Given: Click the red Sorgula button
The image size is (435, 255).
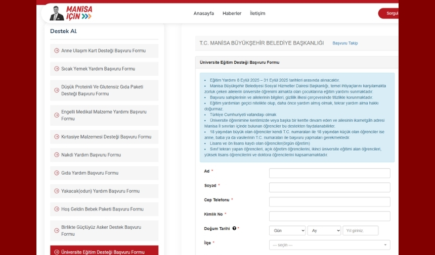Looking at the screenshot, I should pyautogui.click(x=388, y=13).
